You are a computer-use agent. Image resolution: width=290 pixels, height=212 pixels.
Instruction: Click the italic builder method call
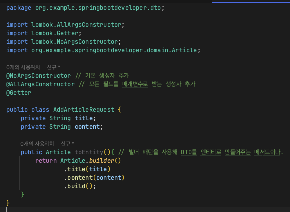102,161
